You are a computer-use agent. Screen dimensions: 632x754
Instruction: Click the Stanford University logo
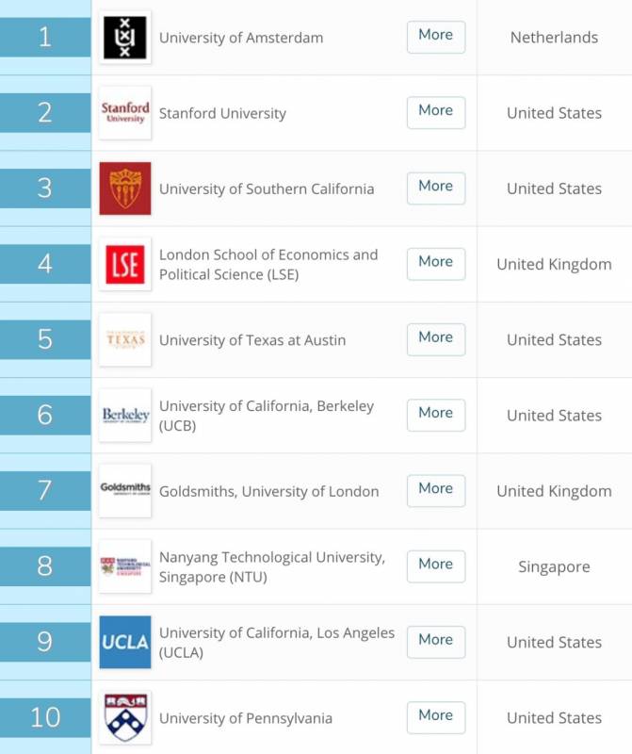tap(124, 113)
